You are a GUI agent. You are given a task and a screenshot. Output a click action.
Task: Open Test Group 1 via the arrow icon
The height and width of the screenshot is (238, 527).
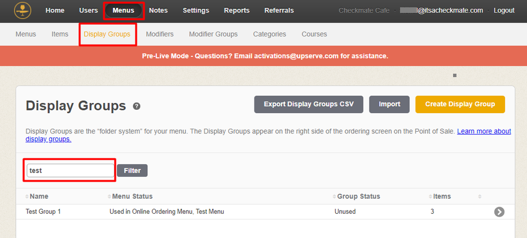(x=499, y=212)
